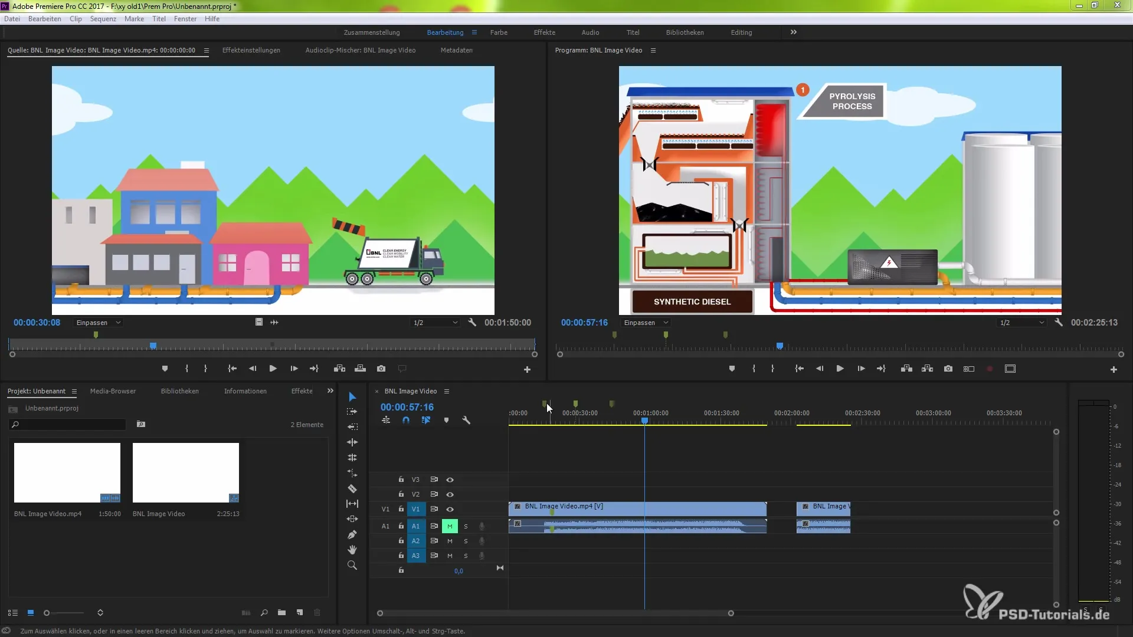The height and width of the screenshot is (637, 1133).
Task: Click Insert button in Source monitor
Action: click(x=339, y=369)
